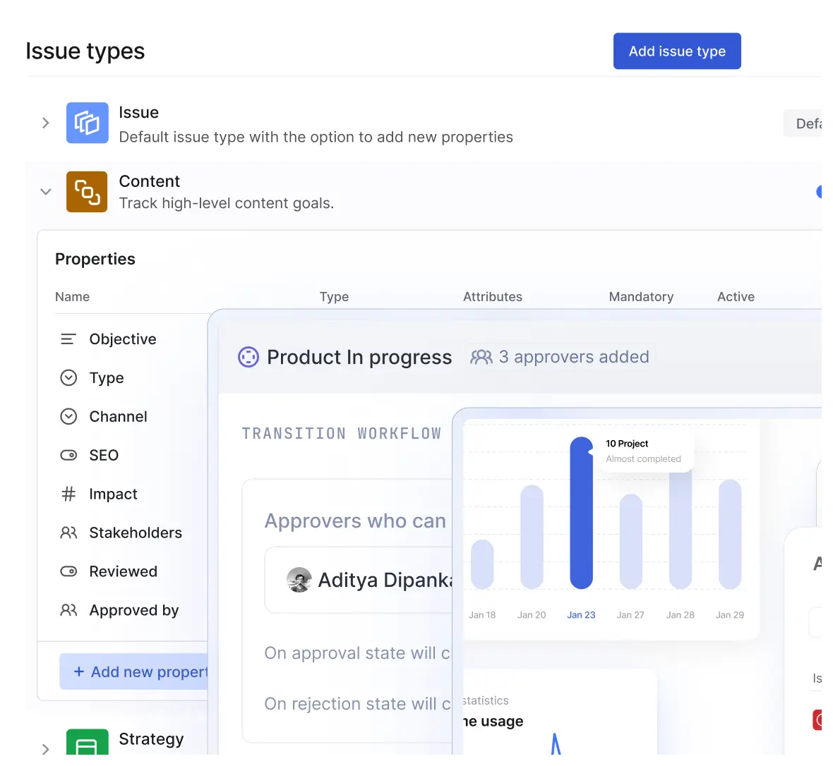
Task: Expand the Strategy issue type row
Action: coord(46,748)
